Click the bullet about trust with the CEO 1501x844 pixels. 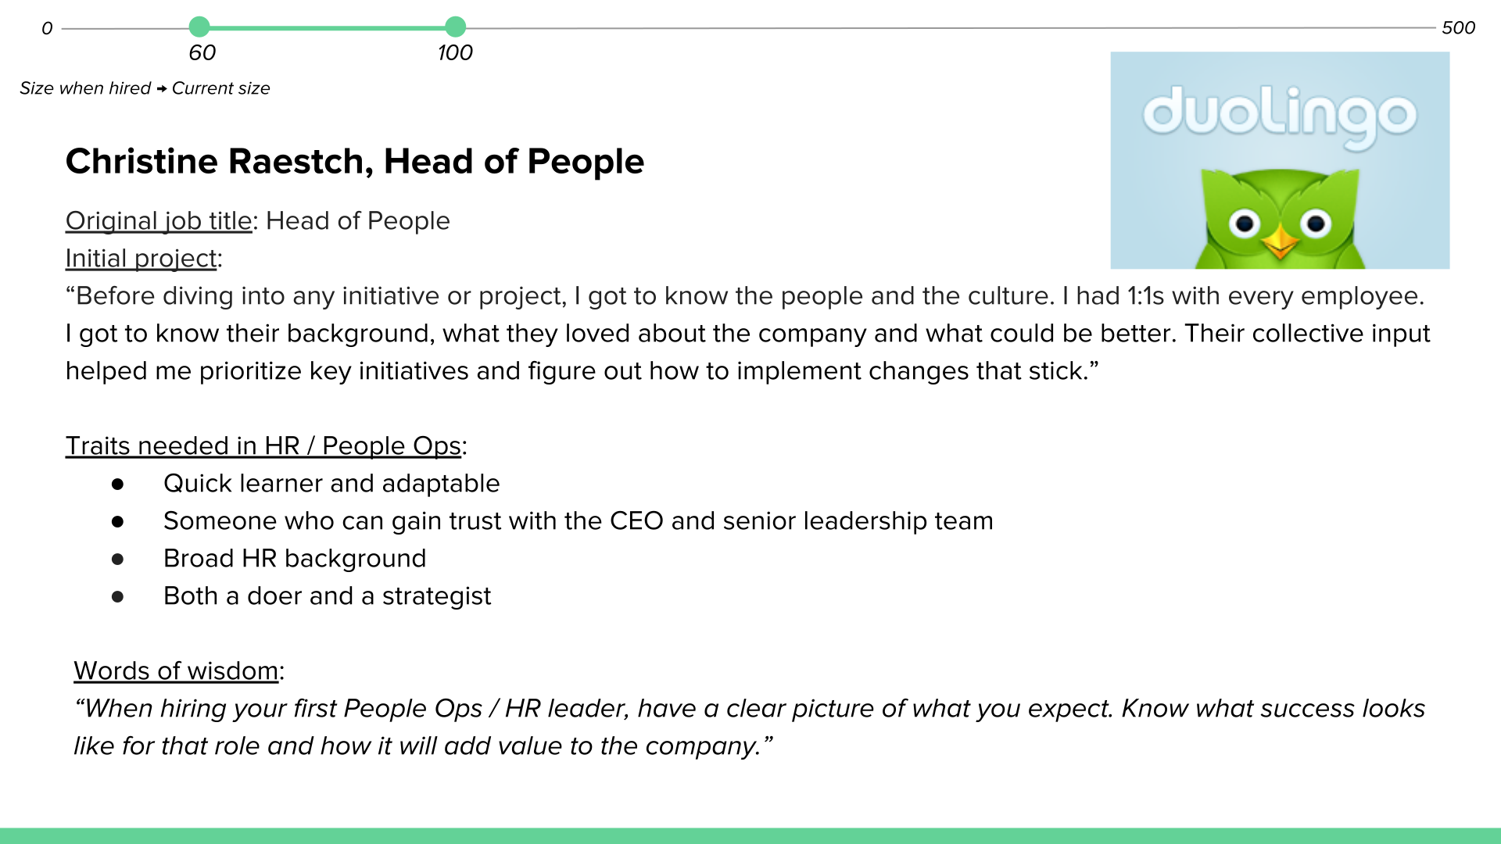click(x=579, y=520)
